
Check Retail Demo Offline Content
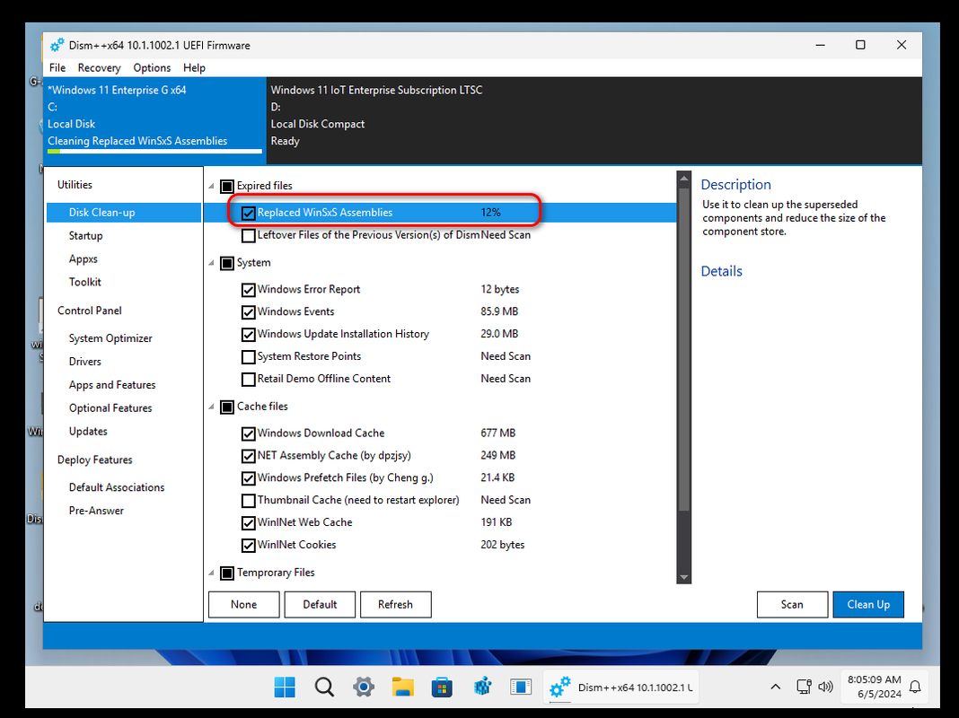[x=249, y=379]
